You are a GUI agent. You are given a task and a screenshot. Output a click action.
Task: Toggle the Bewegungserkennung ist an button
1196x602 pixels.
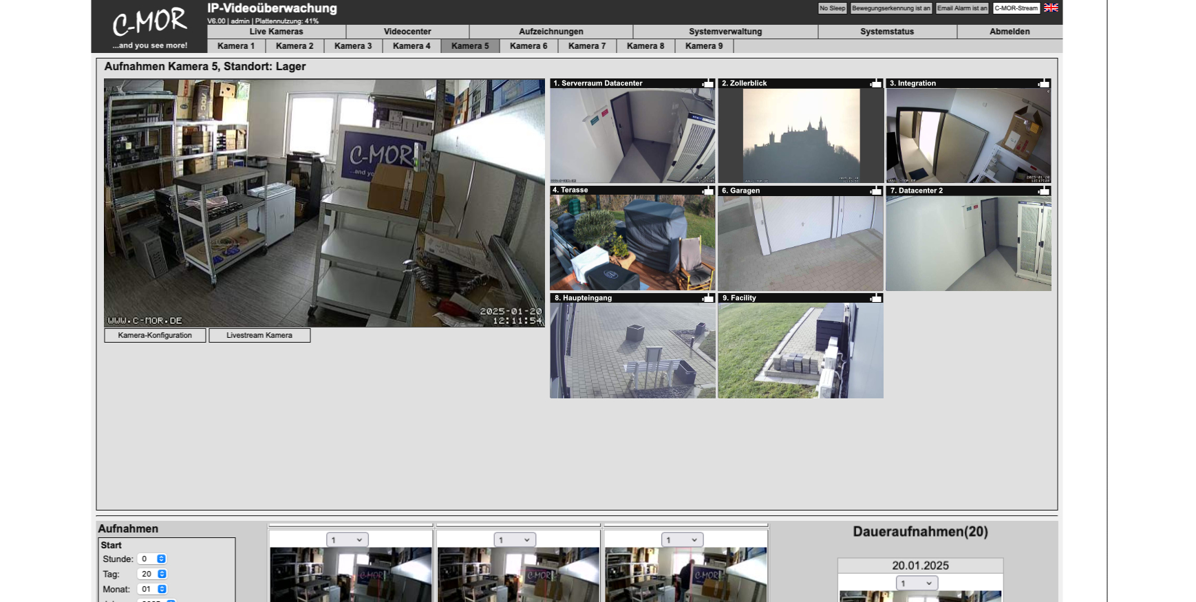(x=891, y=8)
